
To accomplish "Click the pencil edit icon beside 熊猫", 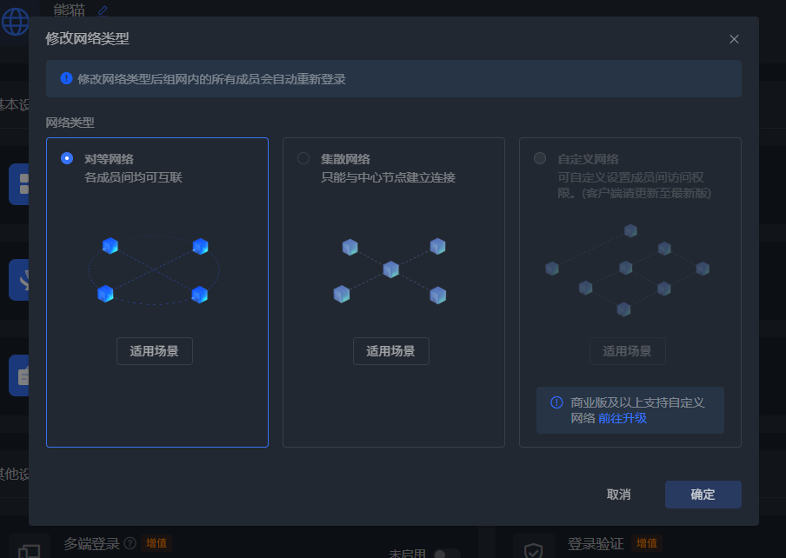I will pyautogui.click(x=103, y=10).
